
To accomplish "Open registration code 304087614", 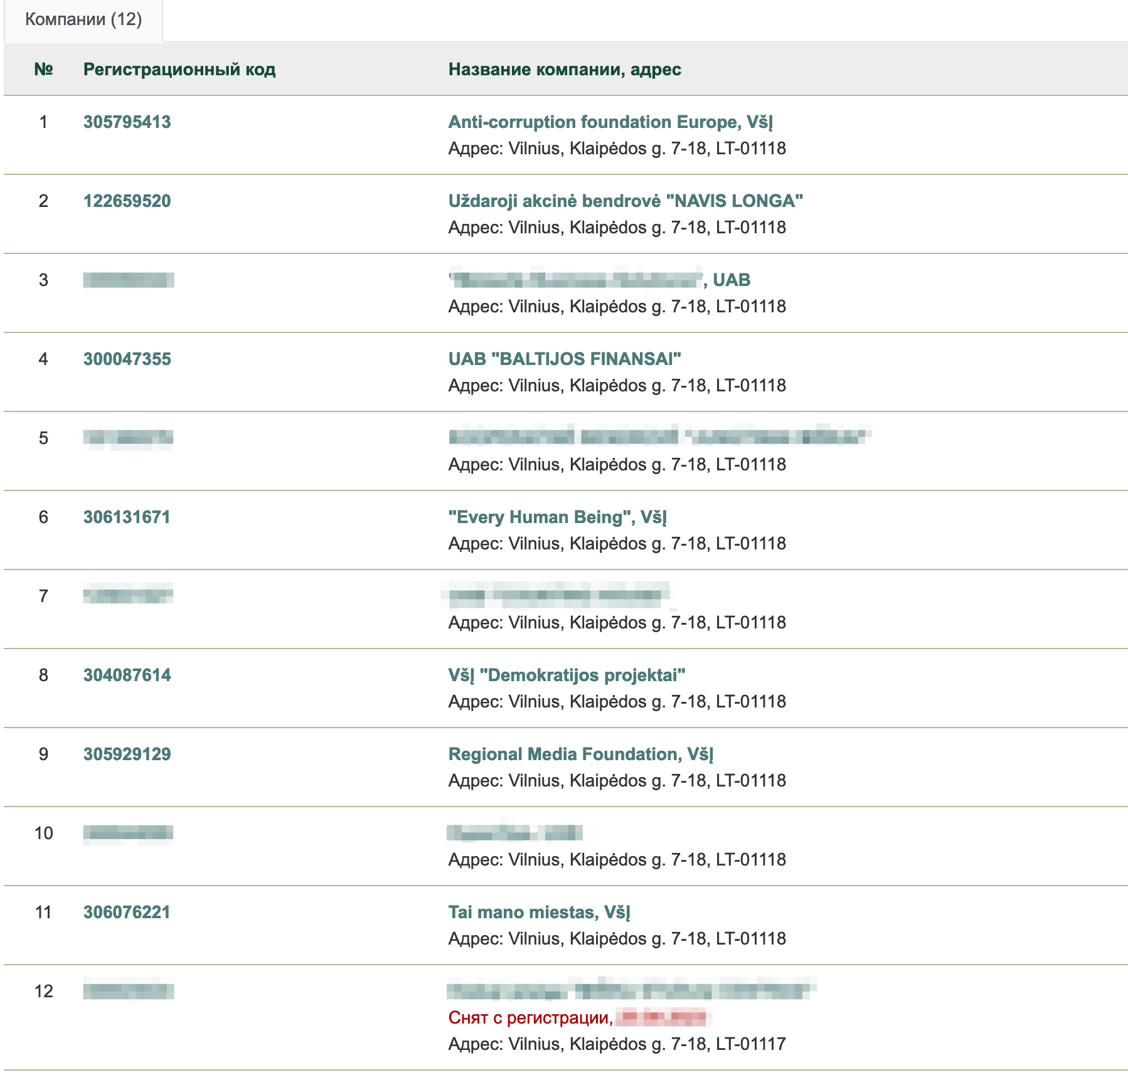I will tap(127, 675).
